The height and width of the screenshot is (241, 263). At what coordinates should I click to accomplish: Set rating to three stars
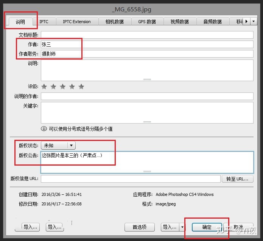(63, 87)
